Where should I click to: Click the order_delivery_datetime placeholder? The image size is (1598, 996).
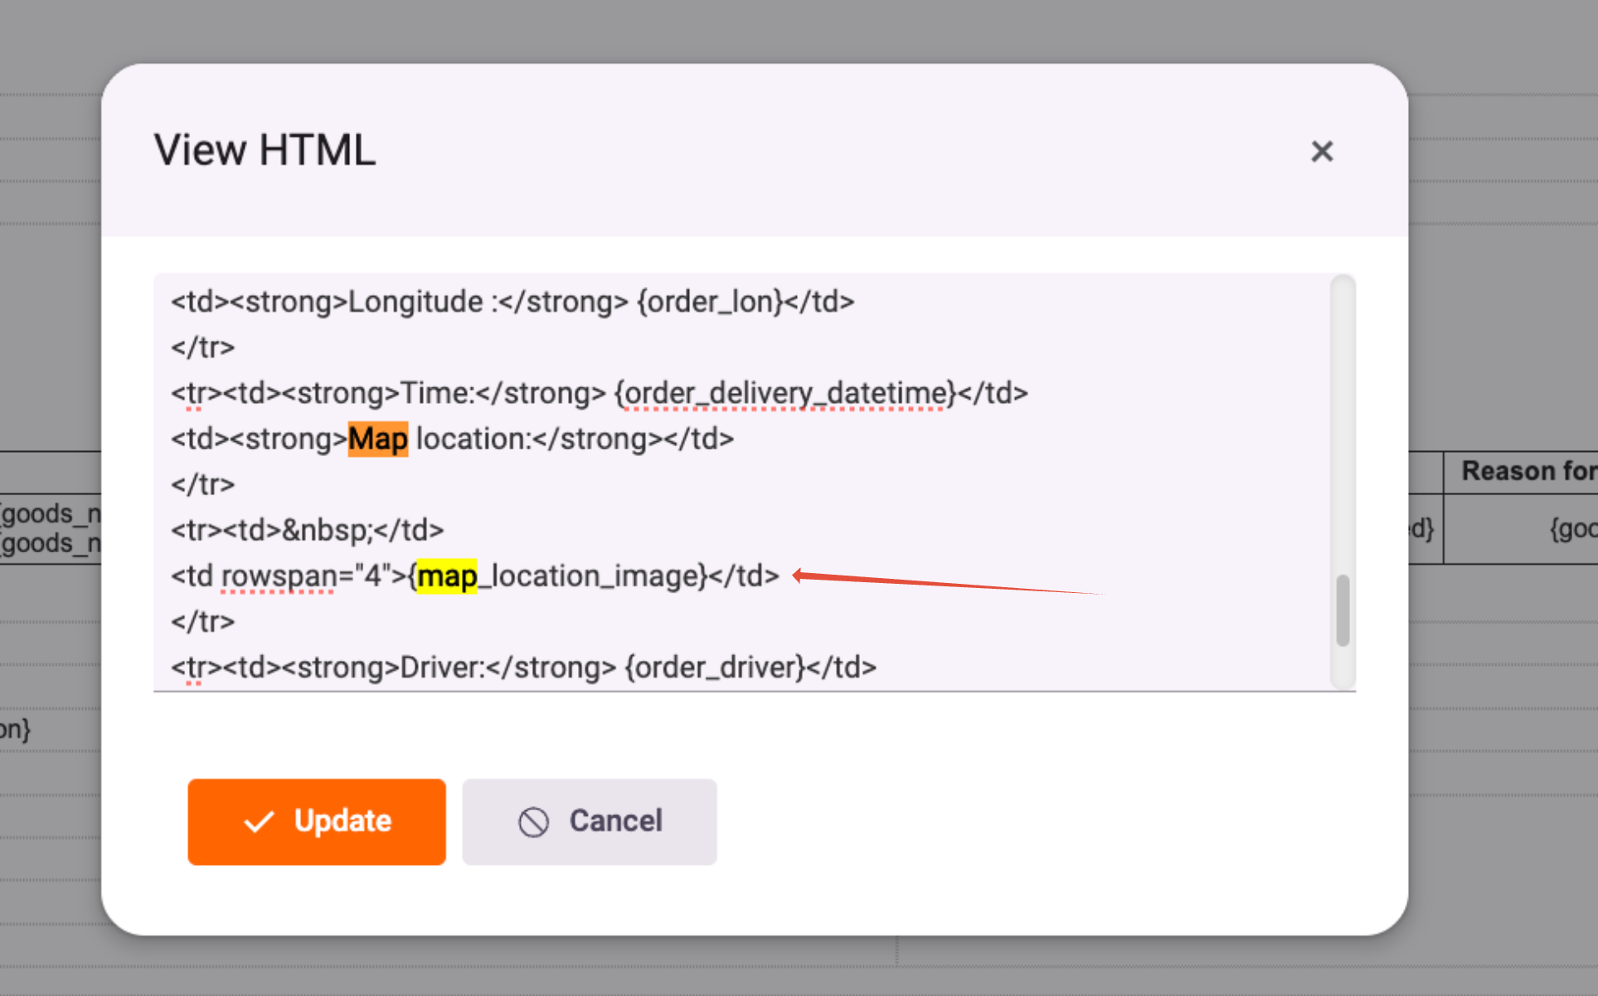(784, 393)
